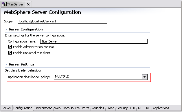Switch to the Server tab
Image resolution: width=182 pixels, height=112 pixels.
coord(6,108)
